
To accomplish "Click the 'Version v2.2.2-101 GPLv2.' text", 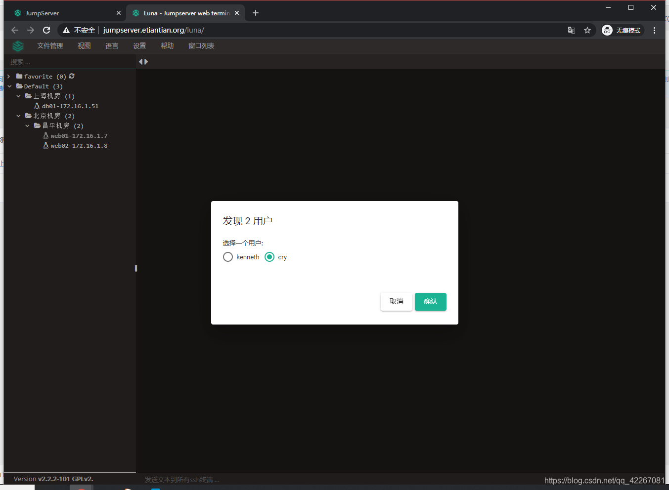I will (53, 479).
